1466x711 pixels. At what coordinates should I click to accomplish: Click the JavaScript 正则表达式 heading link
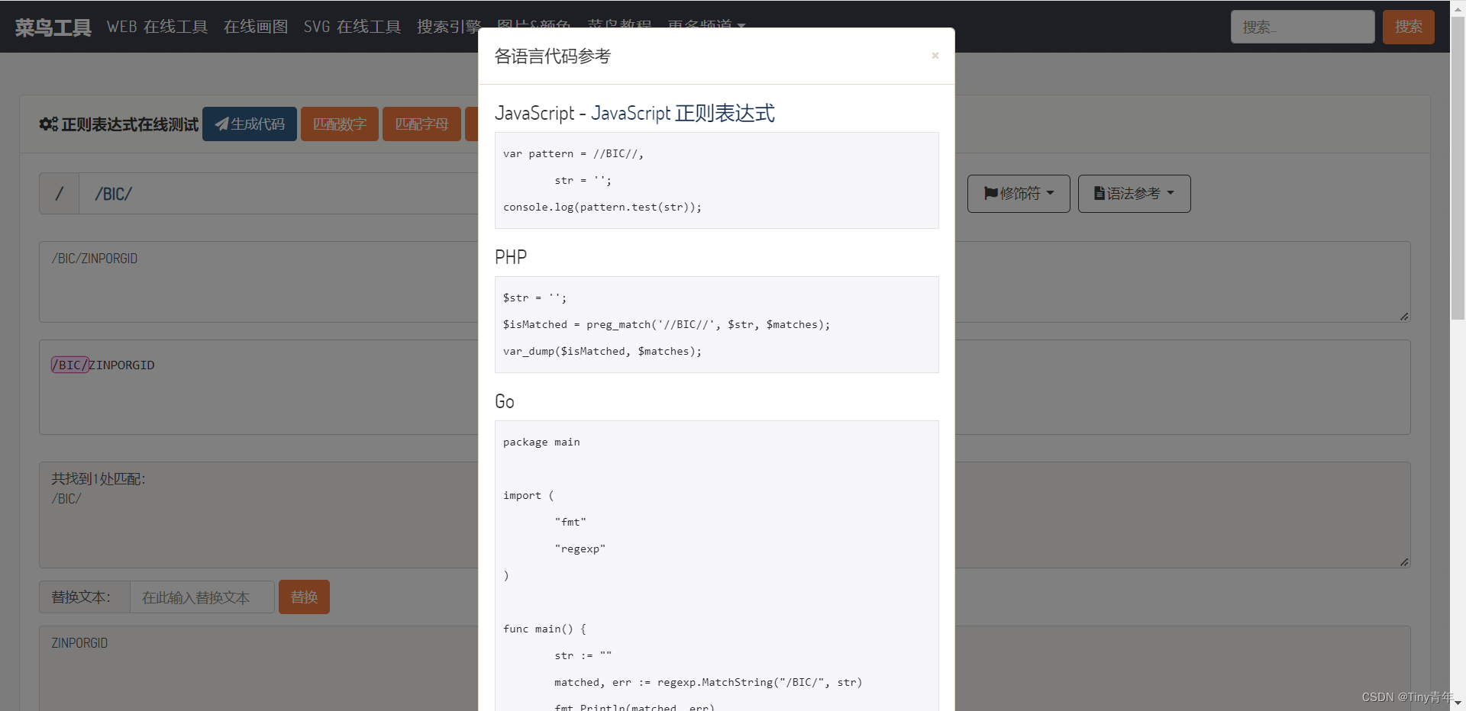683,113
